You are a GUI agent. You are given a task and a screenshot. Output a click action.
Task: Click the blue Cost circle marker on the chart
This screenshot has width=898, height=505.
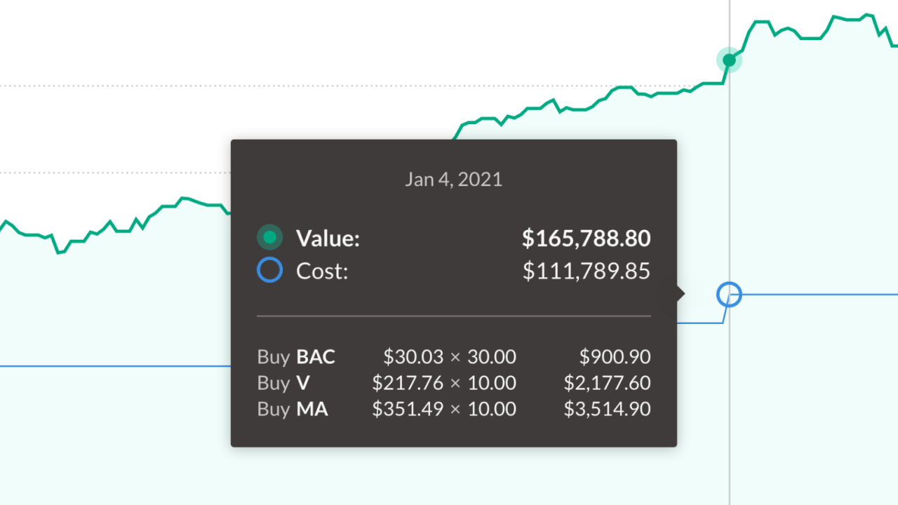coord(730,294)
